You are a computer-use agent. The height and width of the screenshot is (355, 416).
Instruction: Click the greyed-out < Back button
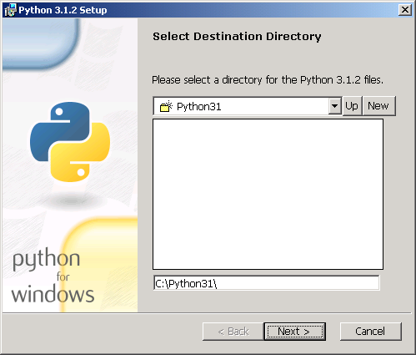233,332
